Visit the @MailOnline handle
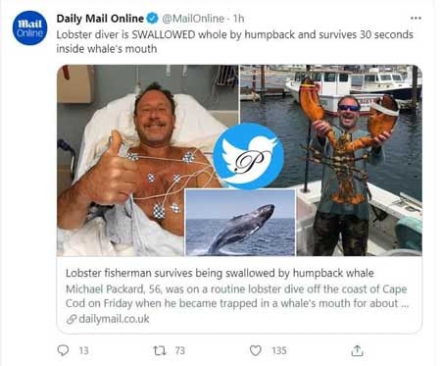441x366 pixels. (193, 19)
